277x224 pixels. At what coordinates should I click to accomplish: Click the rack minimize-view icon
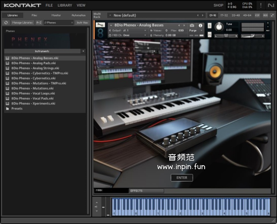point(265,15)
